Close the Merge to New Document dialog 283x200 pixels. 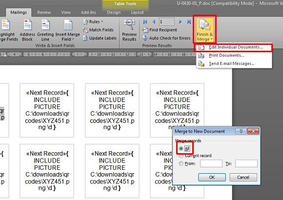(253, 131)
